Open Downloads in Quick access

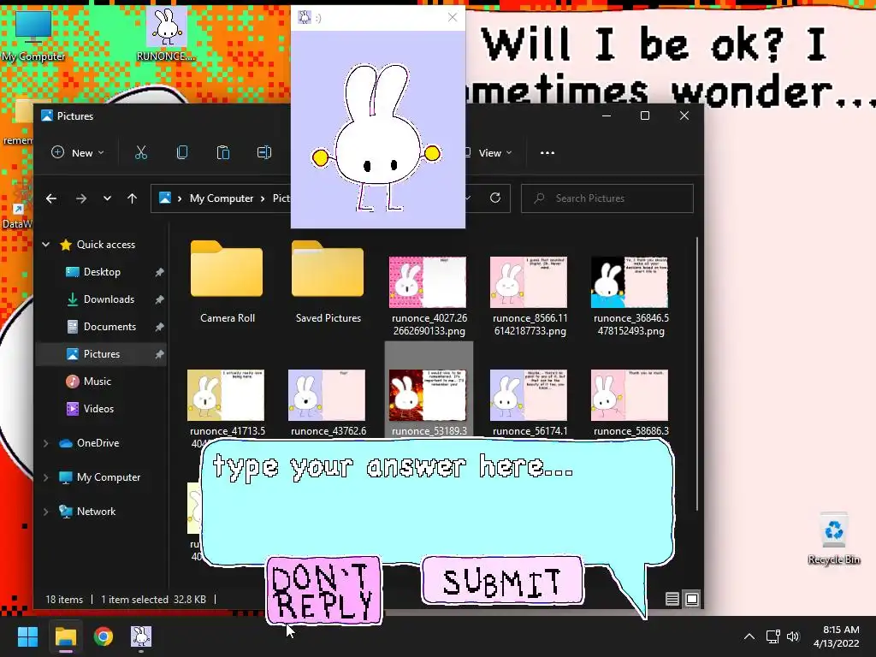(101, 299)
